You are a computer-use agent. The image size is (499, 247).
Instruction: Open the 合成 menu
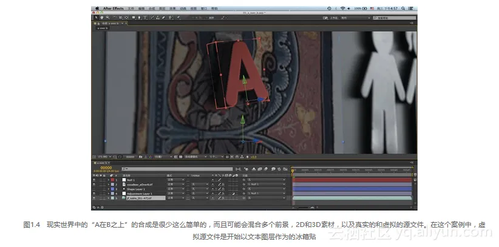click(x=152, y=8)
